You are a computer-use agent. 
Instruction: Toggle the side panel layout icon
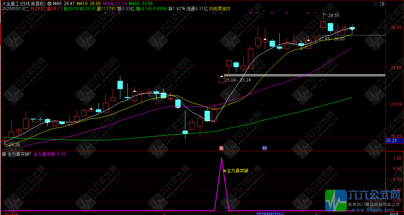382,4
